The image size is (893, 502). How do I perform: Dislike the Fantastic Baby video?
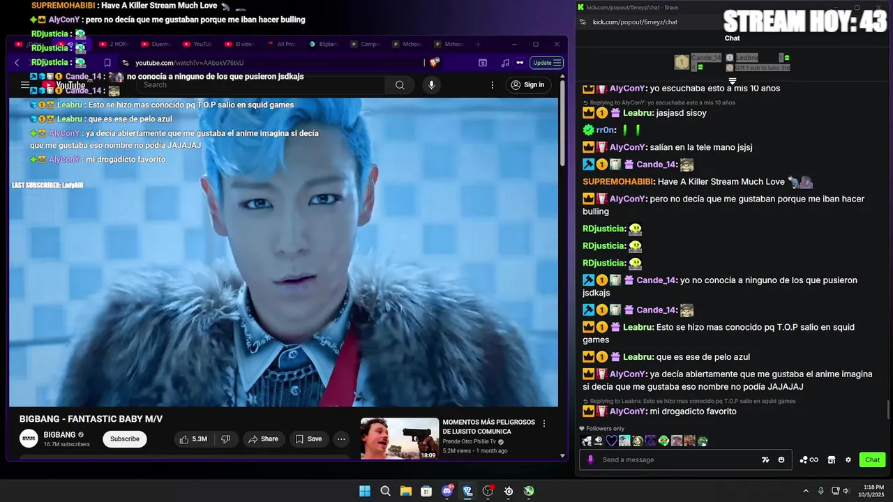[225, 439]
